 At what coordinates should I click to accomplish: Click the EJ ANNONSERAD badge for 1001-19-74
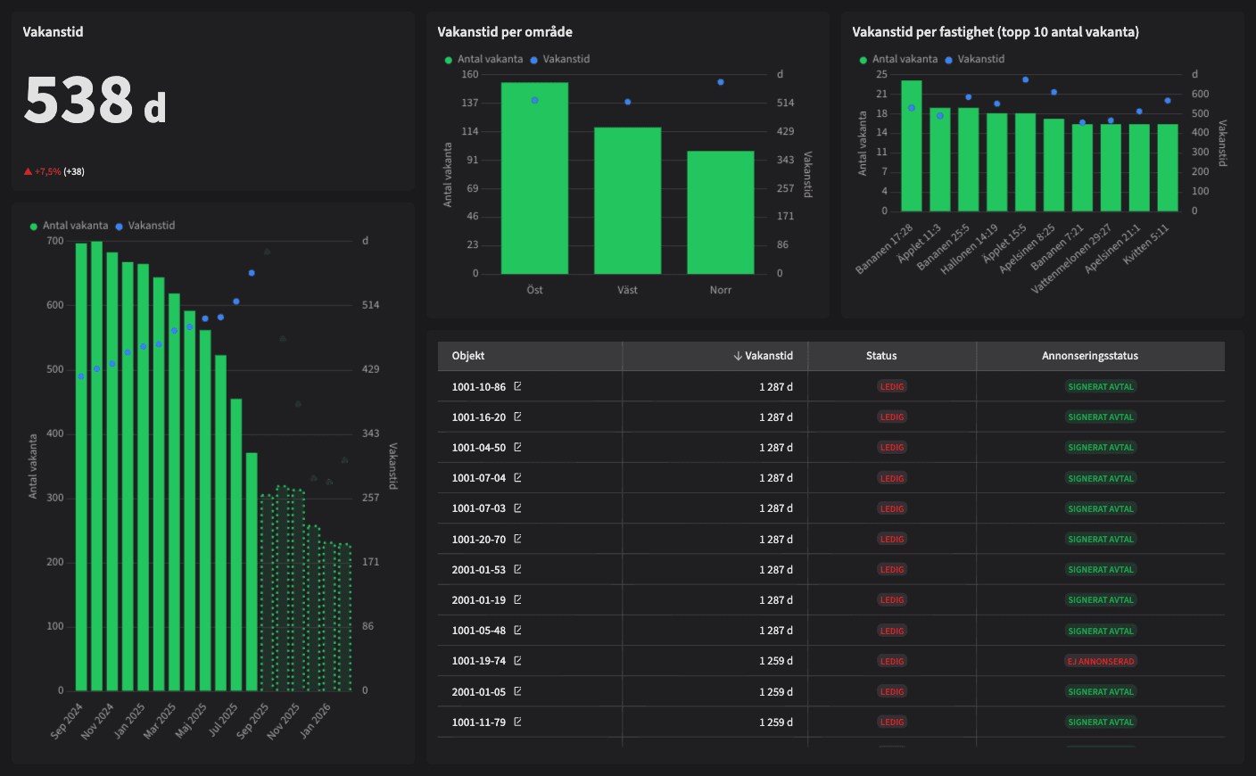coord(1100,661)
